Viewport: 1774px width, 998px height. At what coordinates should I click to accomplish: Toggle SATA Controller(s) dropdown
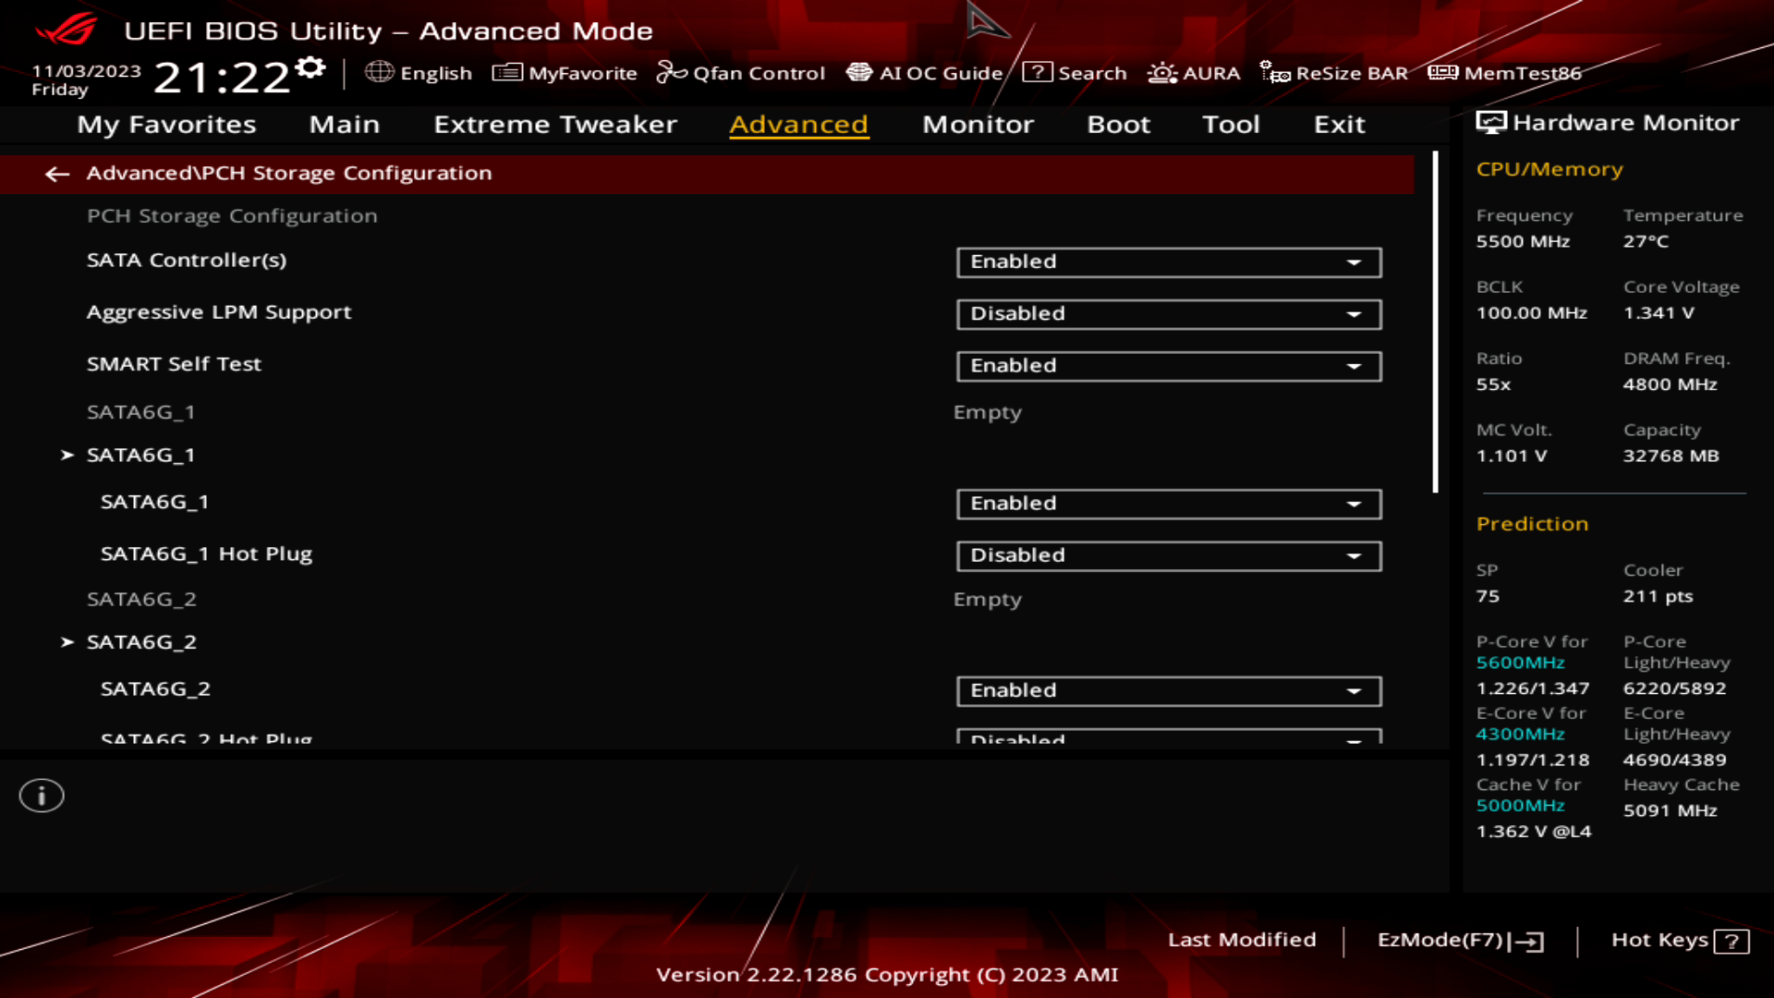(x=1167, y=261)
